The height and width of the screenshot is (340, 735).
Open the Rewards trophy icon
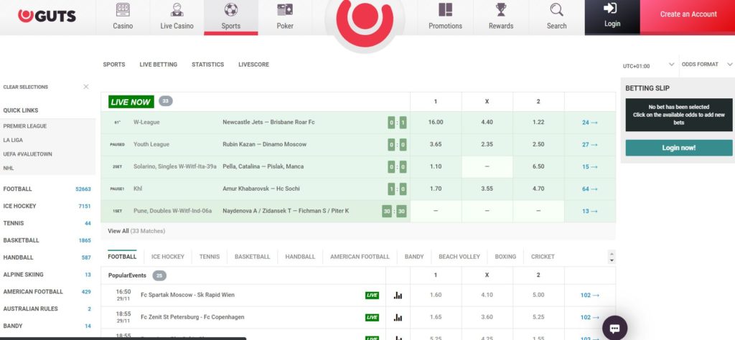tap(501, 10)
